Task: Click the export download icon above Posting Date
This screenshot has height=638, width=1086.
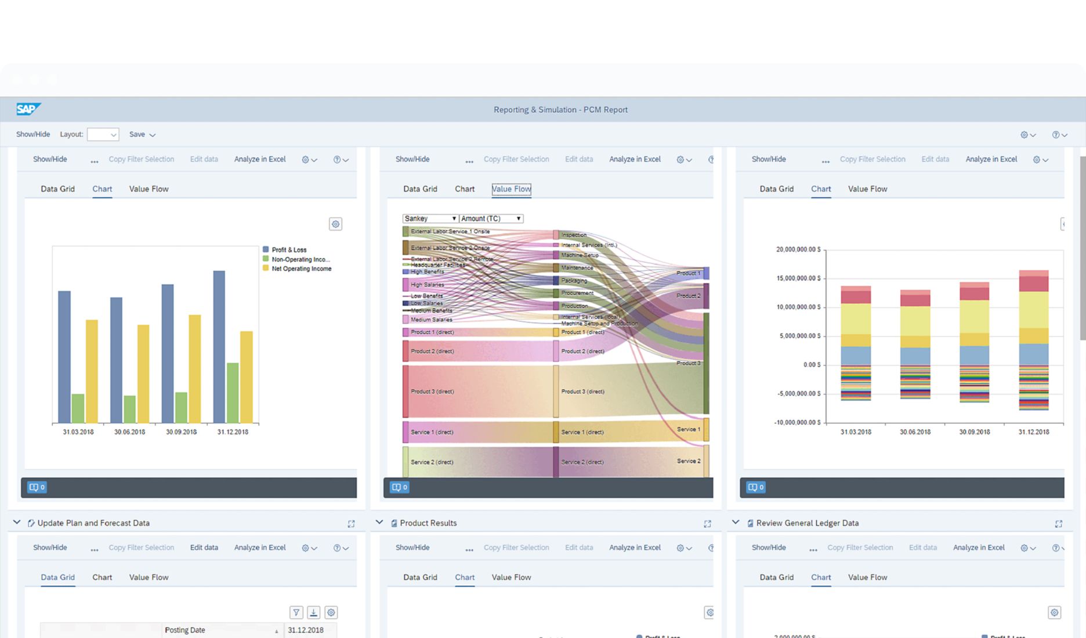Action: 314,612
